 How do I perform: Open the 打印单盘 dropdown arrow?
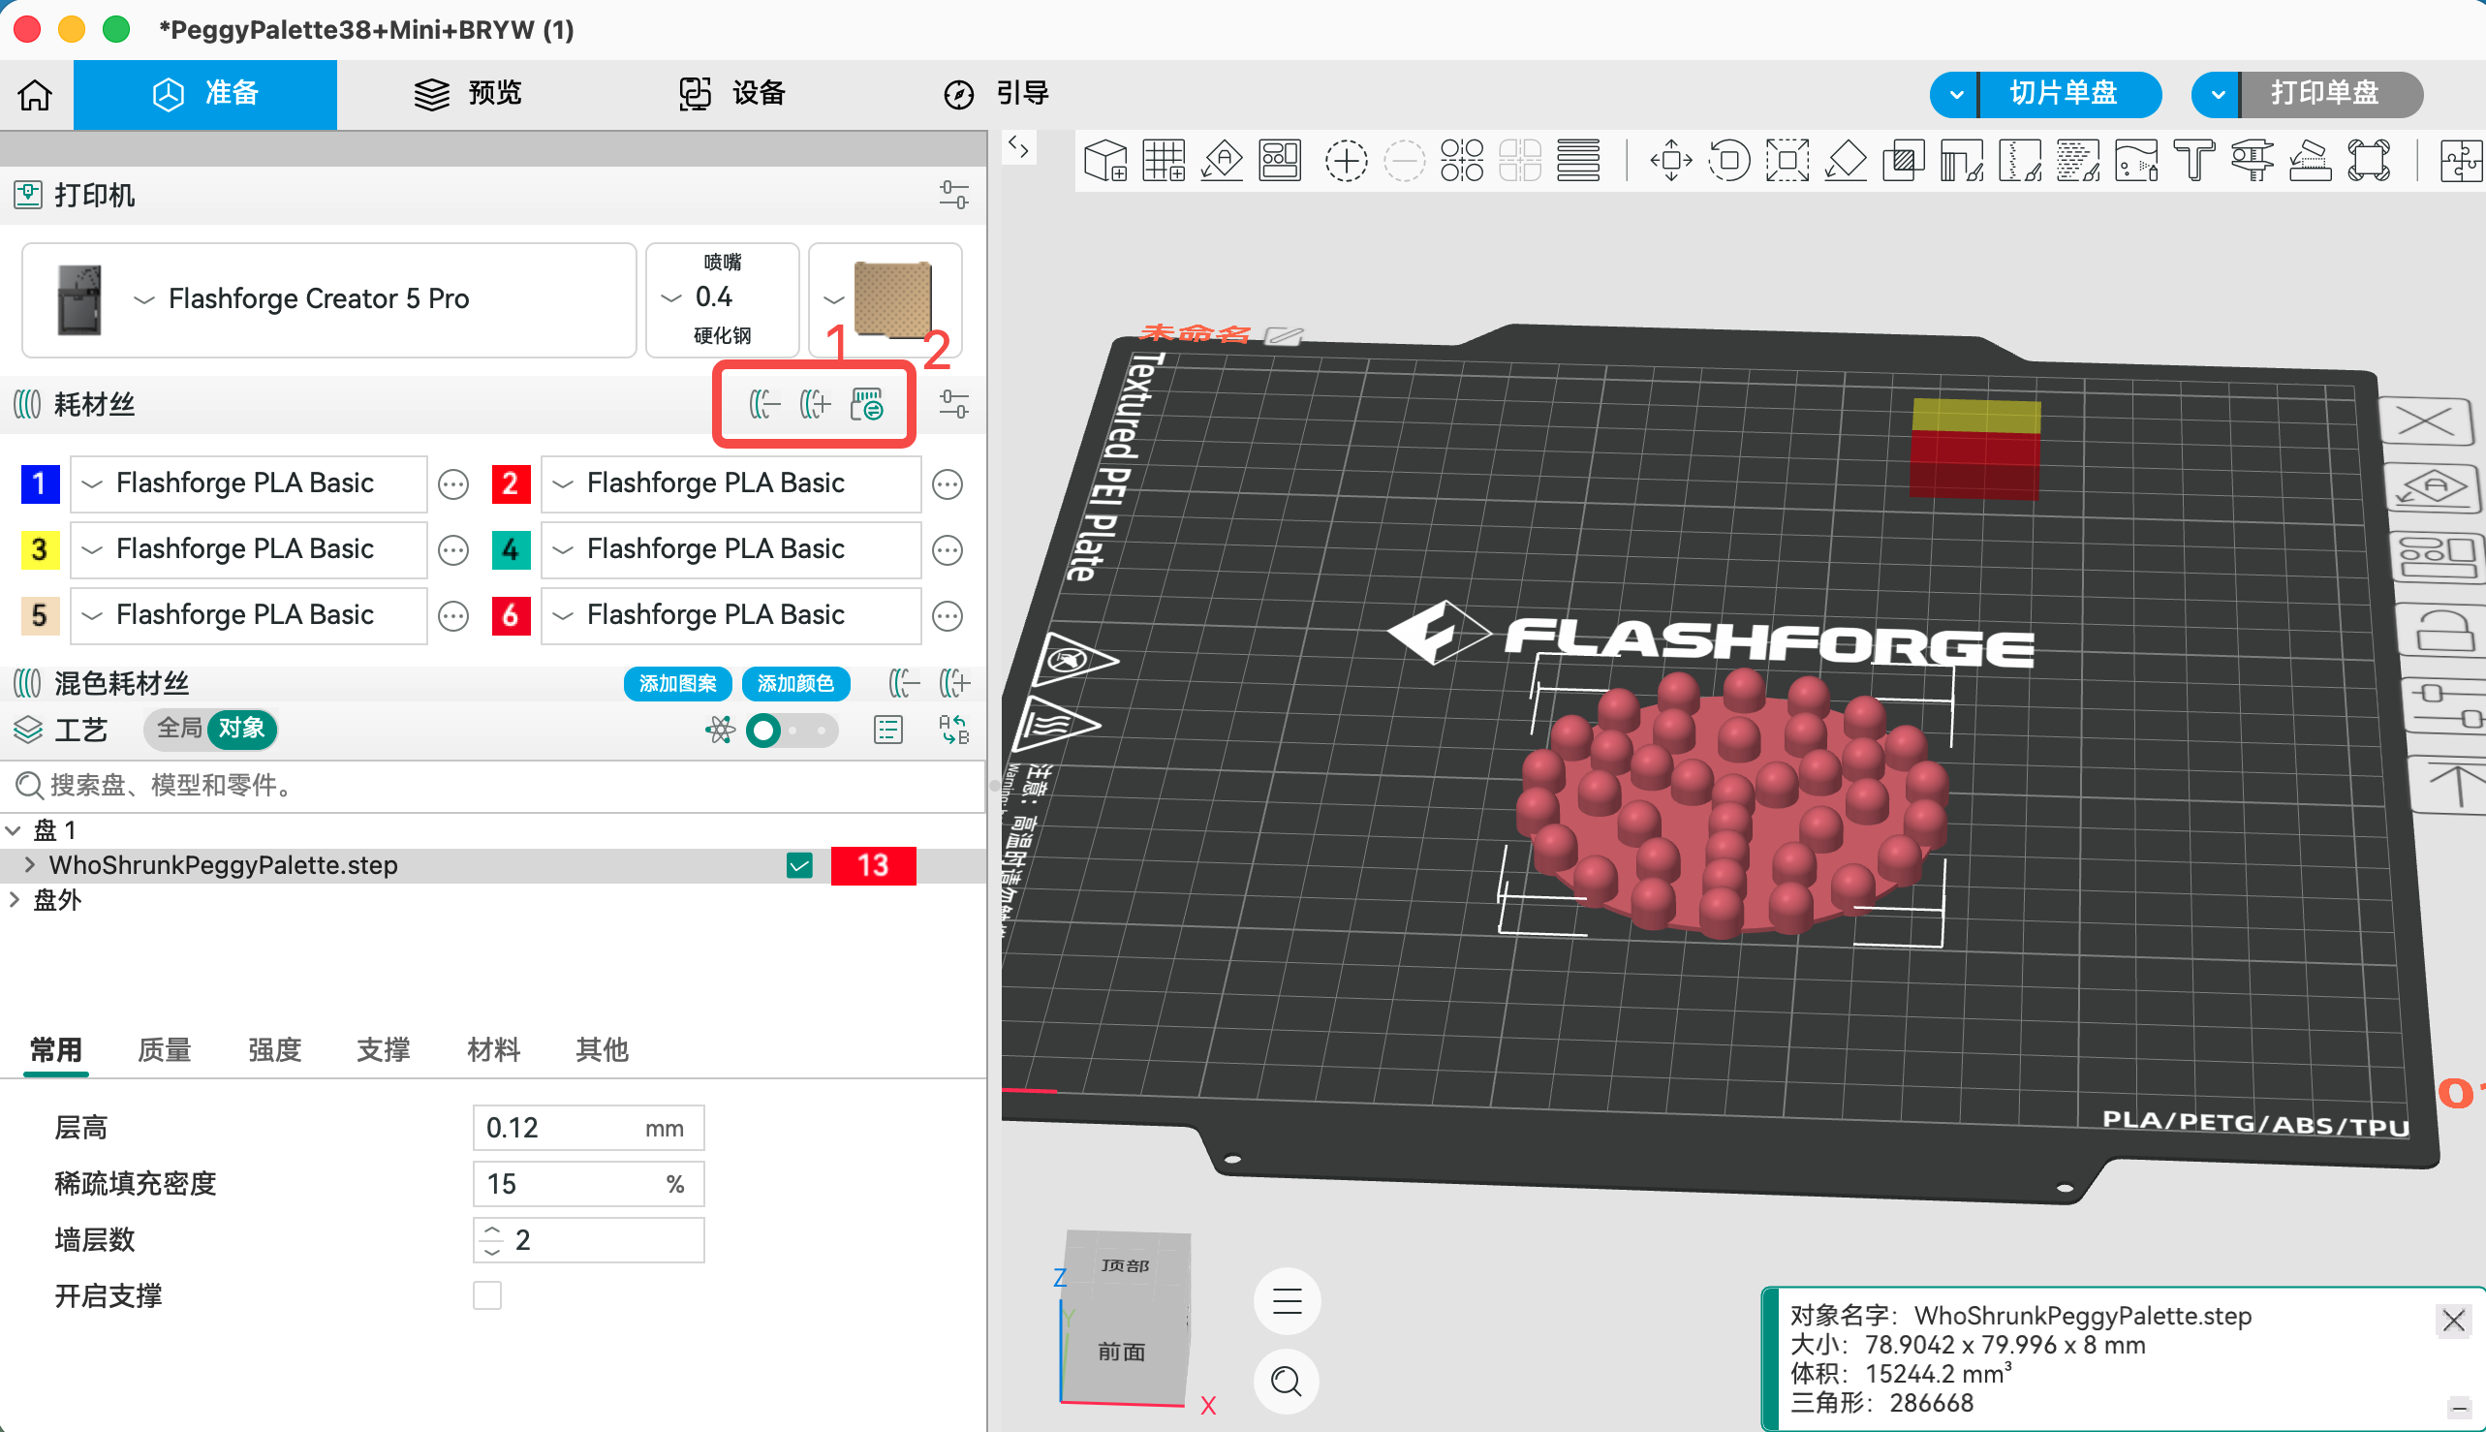point(2218,94)
